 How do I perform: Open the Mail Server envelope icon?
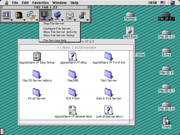point(70,15)
